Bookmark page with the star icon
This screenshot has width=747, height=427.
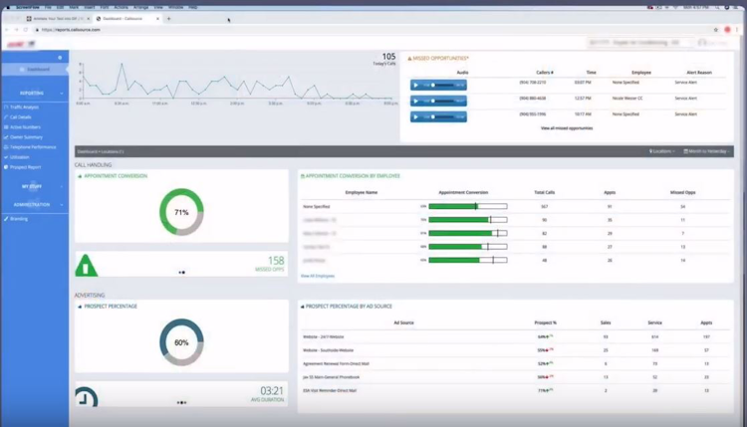(x=715, y=30)
